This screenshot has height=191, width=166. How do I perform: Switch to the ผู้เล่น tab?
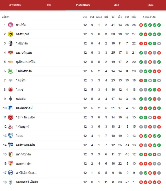[x=150, y=5]
